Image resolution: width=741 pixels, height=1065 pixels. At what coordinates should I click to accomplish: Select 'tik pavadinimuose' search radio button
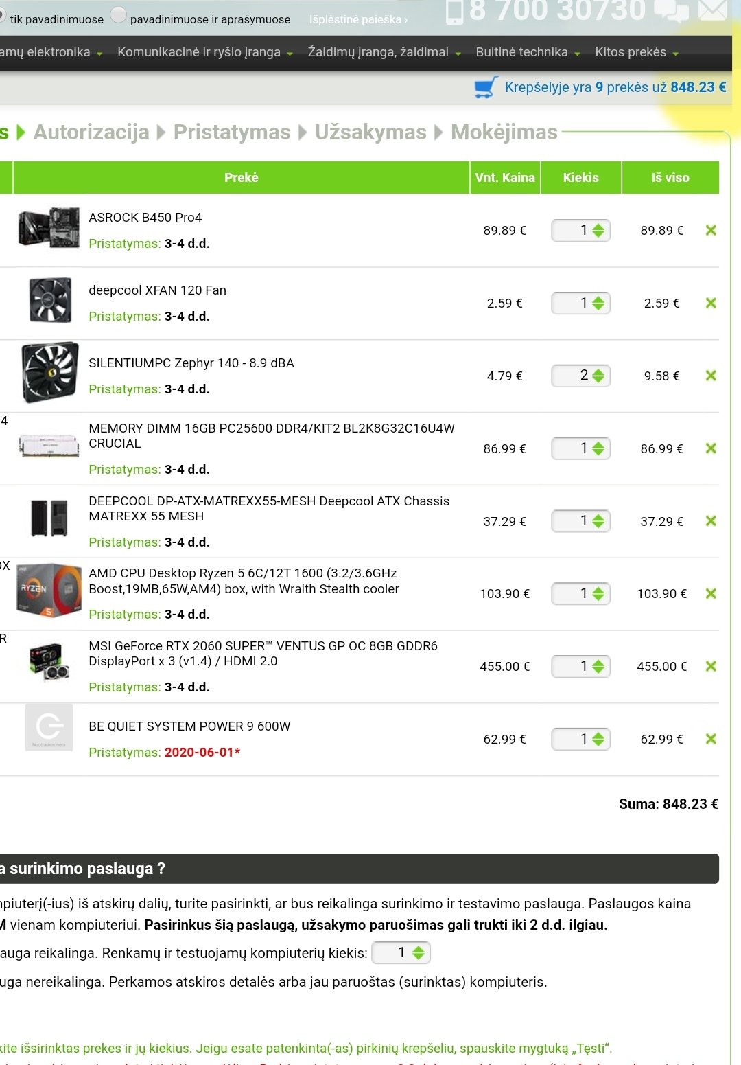point(1,15)
